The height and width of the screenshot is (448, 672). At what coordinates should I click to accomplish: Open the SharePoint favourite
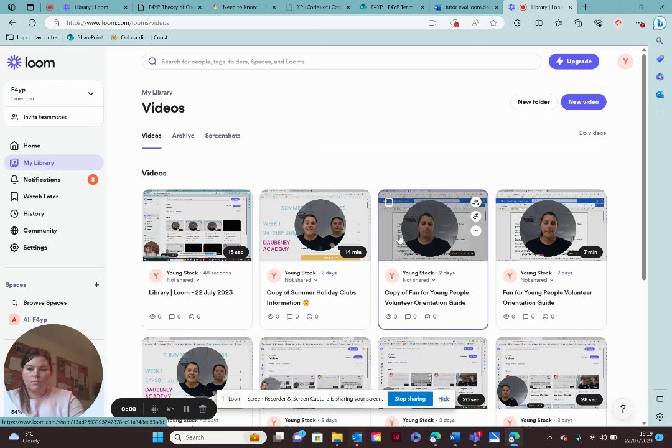[85, 37]
